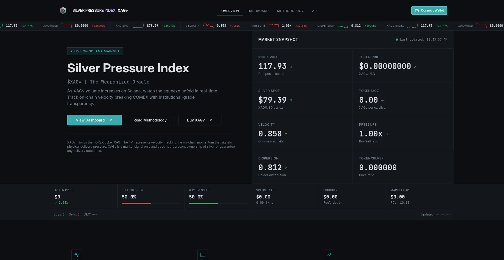Click the XAG SPOT sparkline in the ticker

pos(138,26)
